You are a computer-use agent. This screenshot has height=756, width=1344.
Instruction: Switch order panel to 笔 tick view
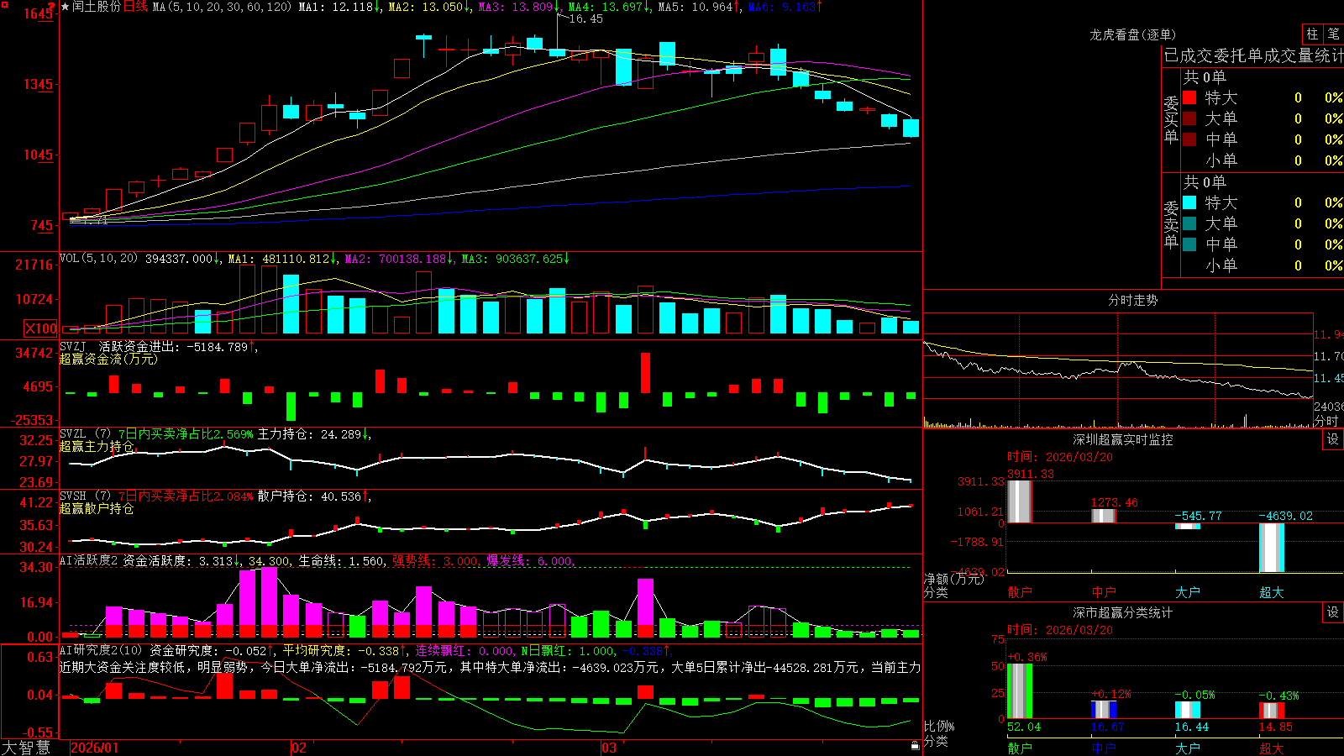click(x=1334, y=34)
